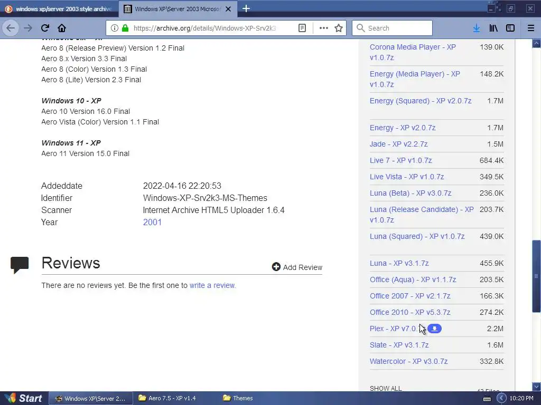This screenshot has width=541, height=405.
Task: Switch to windows xp/server 2003 style archive tab
Action: tap(59, 9)
